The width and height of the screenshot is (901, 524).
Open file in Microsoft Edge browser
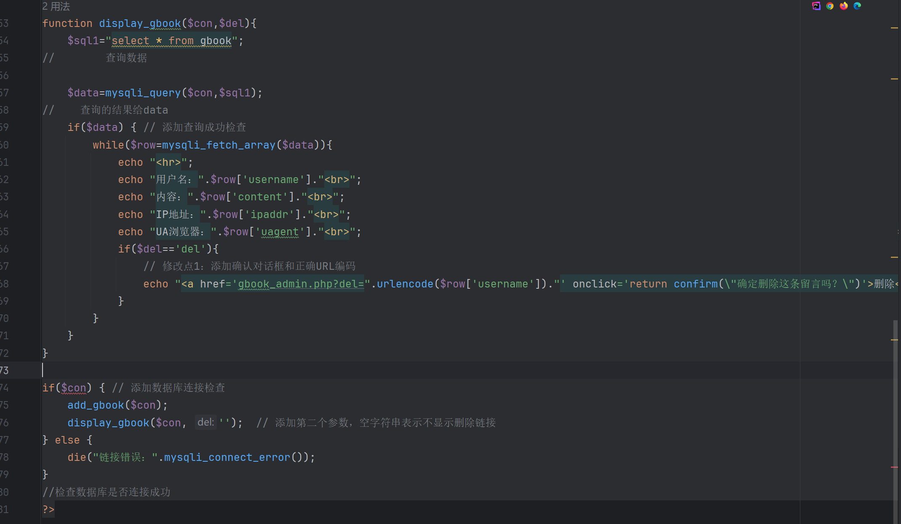pos(857,6)
